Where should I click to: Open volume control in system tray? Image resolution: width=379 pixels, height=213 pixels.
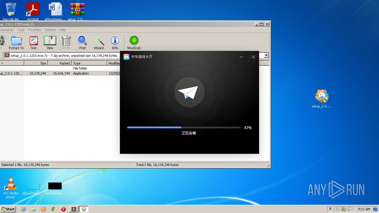coord(337,209)
